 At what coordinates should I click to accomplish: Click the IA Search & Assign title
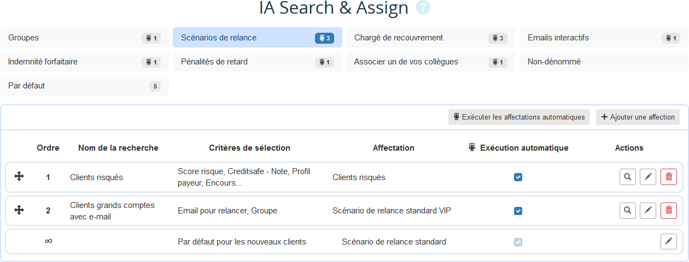pos(334,8)
